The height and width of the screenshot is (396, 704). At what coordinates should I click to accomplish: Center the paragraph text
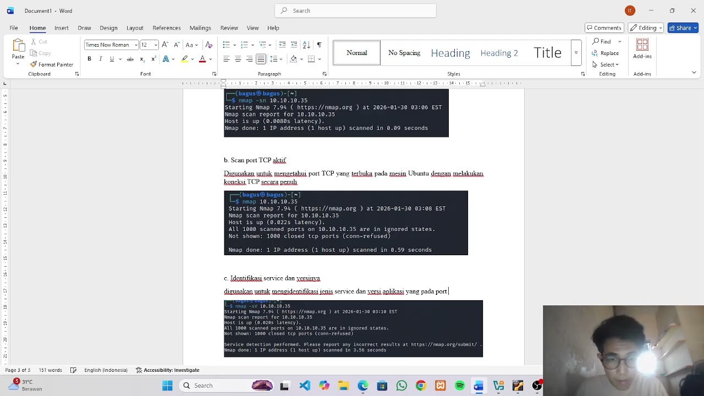coord(238,59)
